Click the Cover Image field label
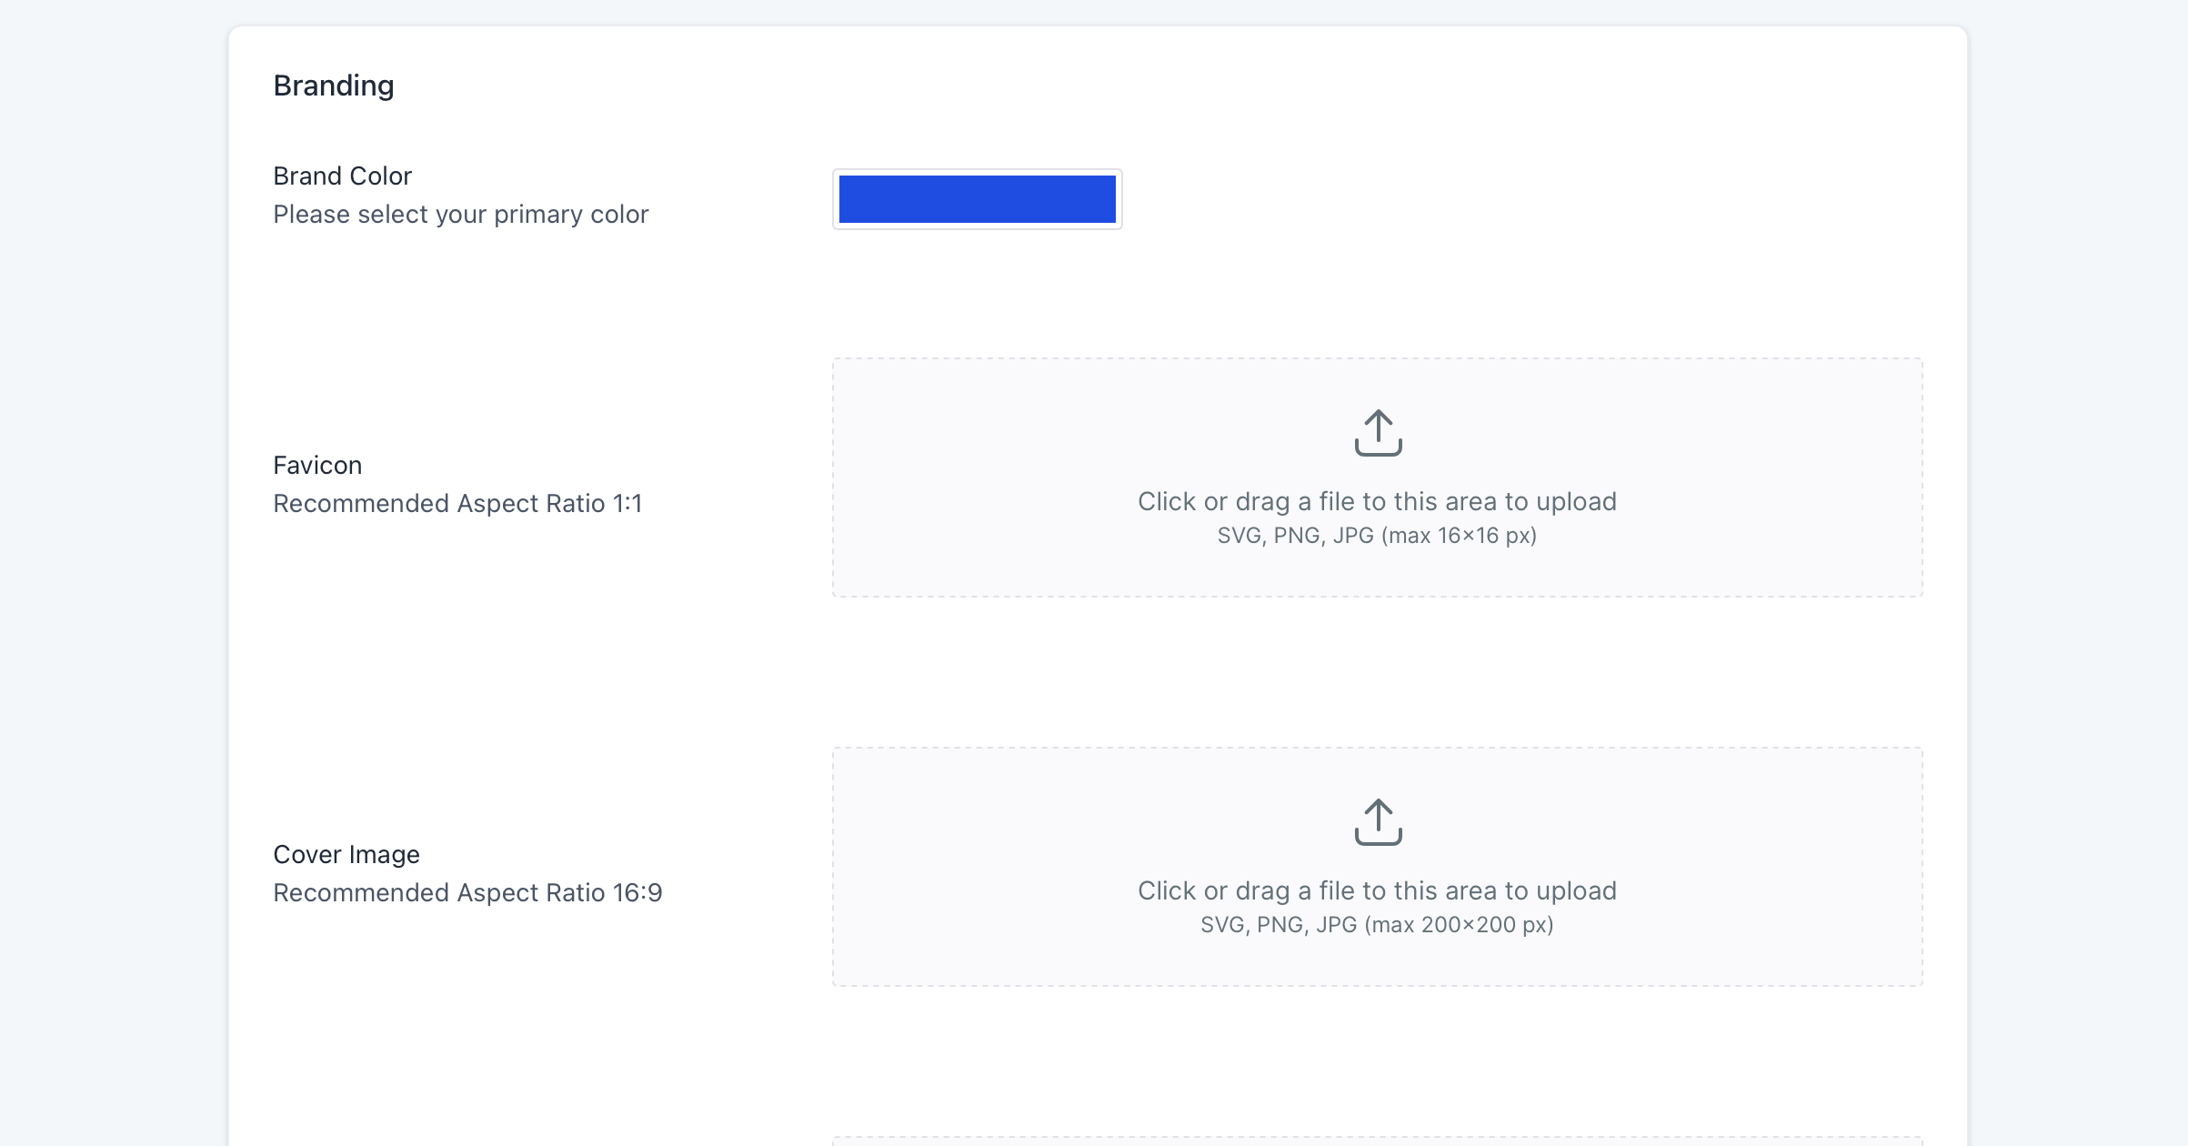The image size is (2188, 1146). 346,854
